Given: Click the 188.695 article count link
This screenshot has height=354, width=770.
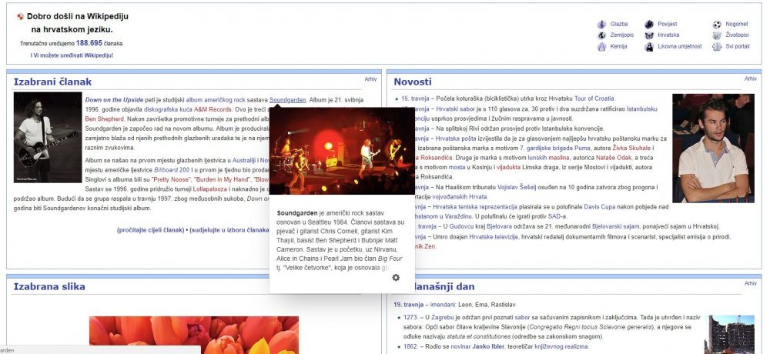Looking at the screenshot, I should (89, 43).
